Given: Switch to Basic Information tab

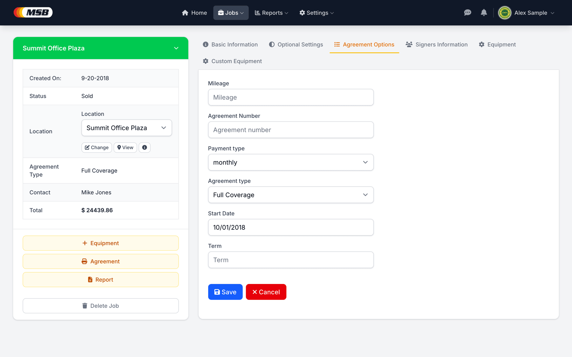Looking at the screenshot, I should click(230, 44).
